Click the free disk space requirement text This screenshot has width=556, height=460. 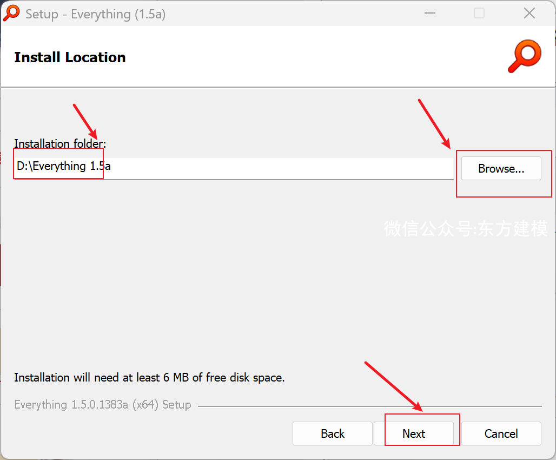(149, 378)
